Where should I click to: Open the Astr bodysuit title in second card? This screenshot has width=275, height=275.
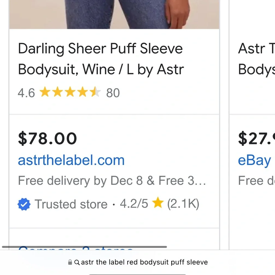click(256, 59)
